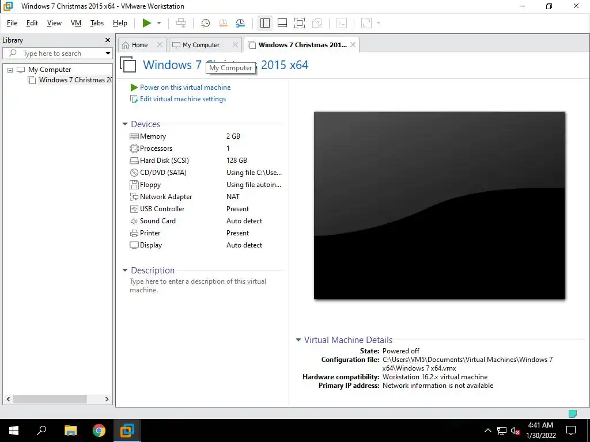The height and width of the screenshot is (442, 590).
Task: Click the Hard Disk (SCSI) device icon
Action: (134, 161)
